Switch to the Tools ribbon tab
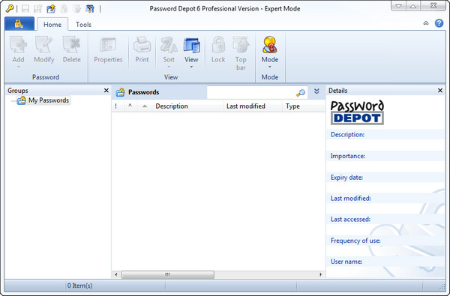Image resolution: width=450 pixels, height=296 pixels. (83, 25)
